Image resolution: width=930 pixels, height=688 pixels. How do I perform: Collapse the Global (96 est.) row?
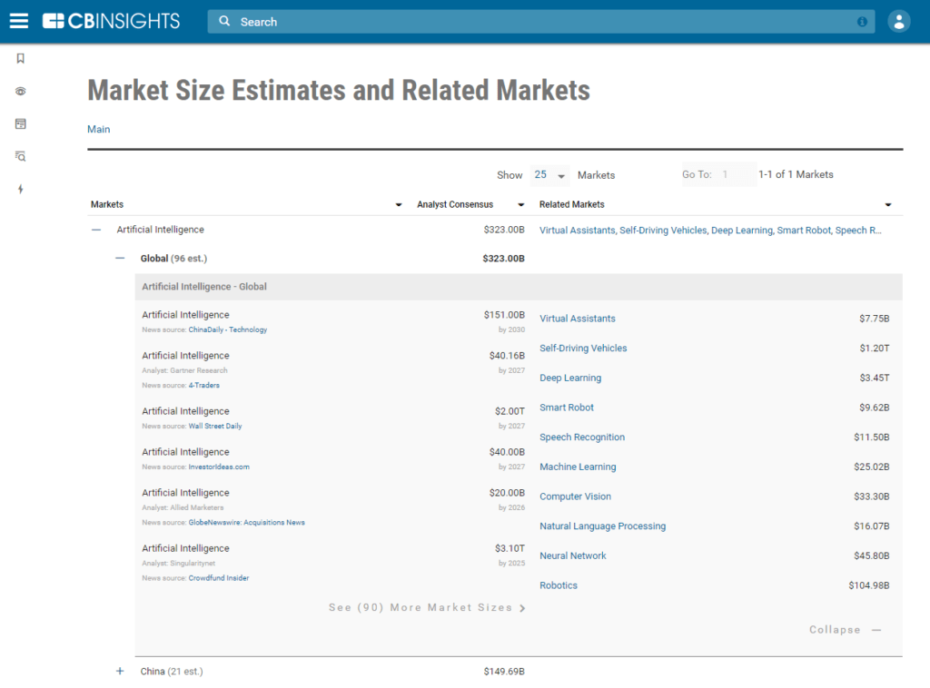coord(120,258)
